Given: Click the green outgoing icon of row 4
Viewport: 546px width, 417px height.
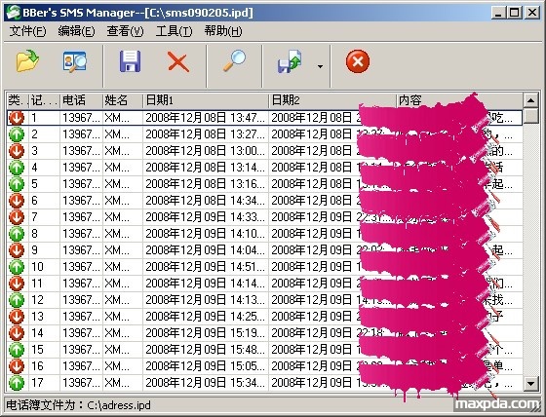Looking at the screenshot, I should [16, 168].
